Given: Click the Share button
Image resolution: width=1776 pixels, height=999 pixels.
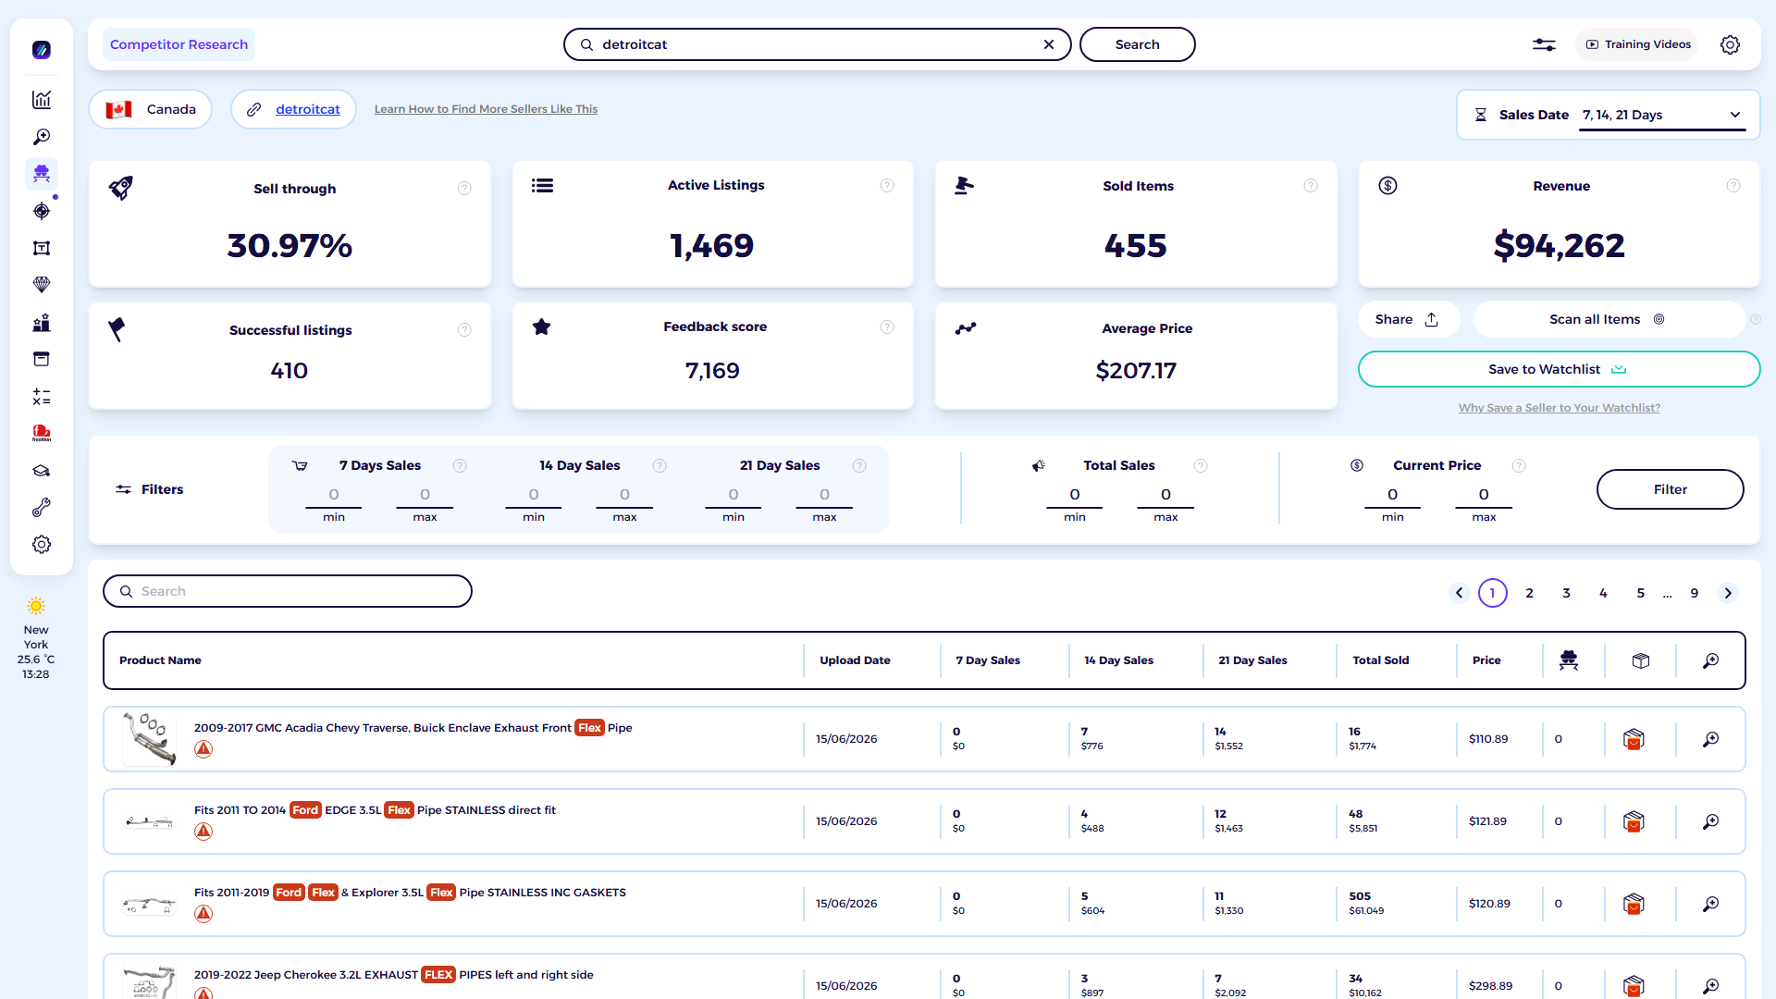Looking at the screenshot, I should click(1408, 319).
